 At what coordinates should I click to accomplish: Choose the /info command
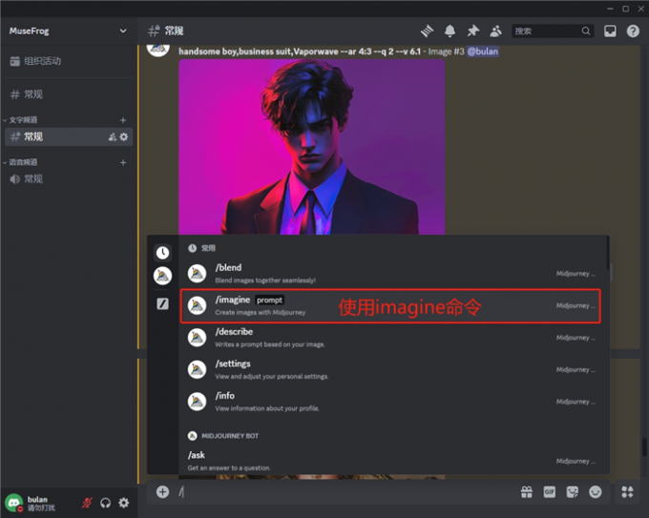point(390,402)
